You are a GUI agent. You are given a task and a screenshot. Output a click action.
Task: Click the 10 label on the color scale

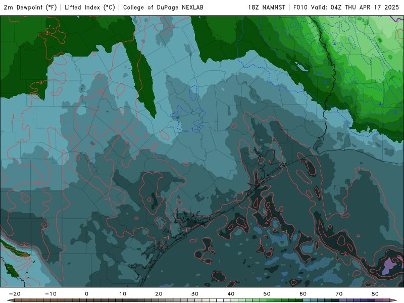[123, 294]
